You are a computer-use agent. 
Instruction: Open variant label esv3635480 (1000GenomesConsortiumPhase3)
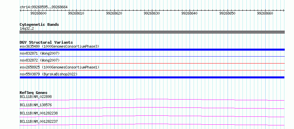point(59,46)
